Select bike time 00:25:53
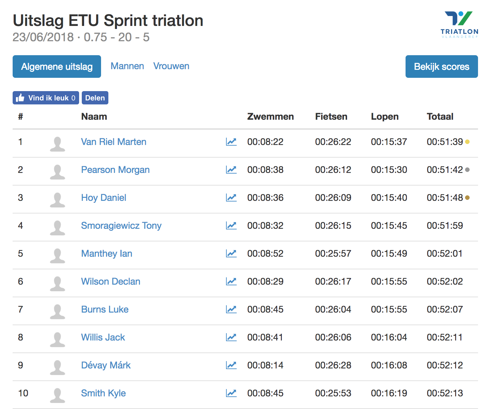484x409 pixels. (333, 393)
